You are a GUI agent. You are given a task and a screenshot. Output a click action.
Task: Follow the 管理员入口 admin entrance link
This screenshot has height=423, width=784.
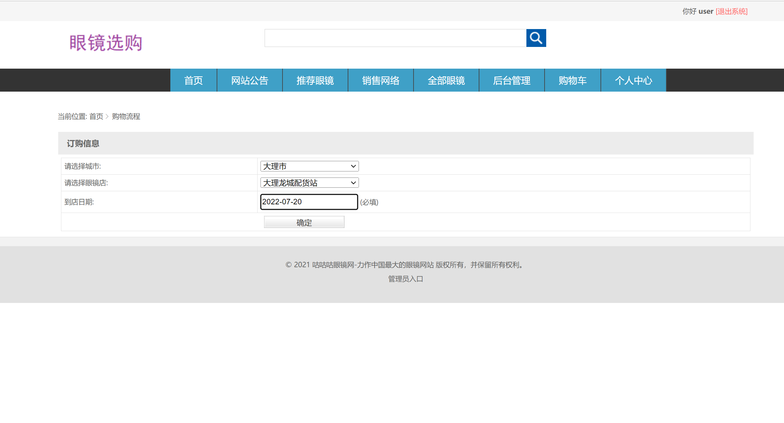[405, 279]
